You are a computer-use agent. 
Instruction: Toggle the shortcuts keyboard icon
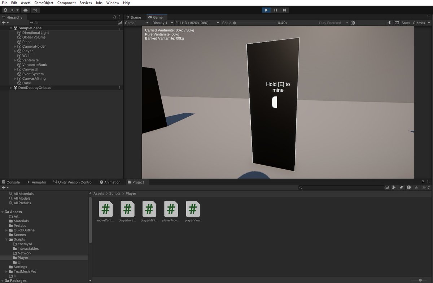(397, 23)
